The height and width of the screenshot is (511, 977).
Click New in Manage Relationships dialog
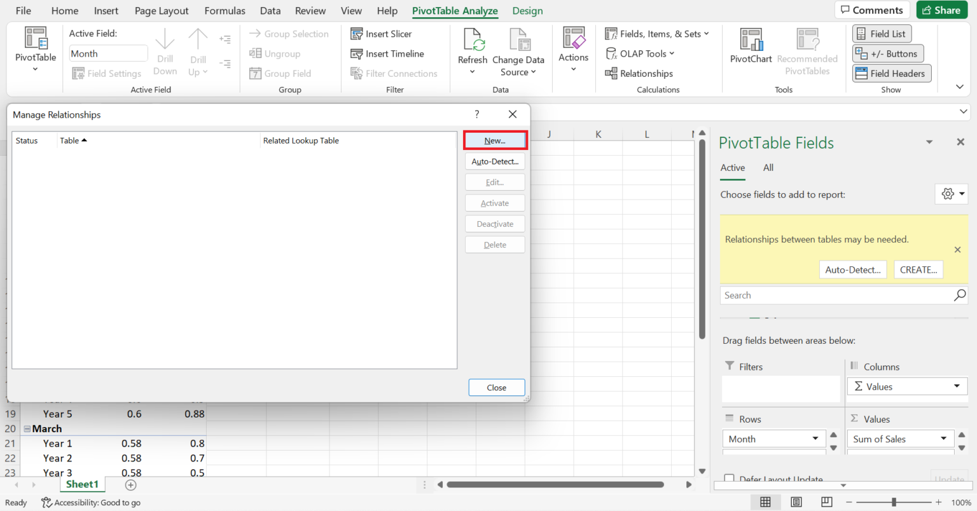[495, 140]
